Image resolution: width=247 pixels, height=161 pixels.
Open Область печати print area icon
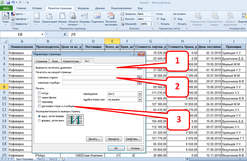coord(73,16)
